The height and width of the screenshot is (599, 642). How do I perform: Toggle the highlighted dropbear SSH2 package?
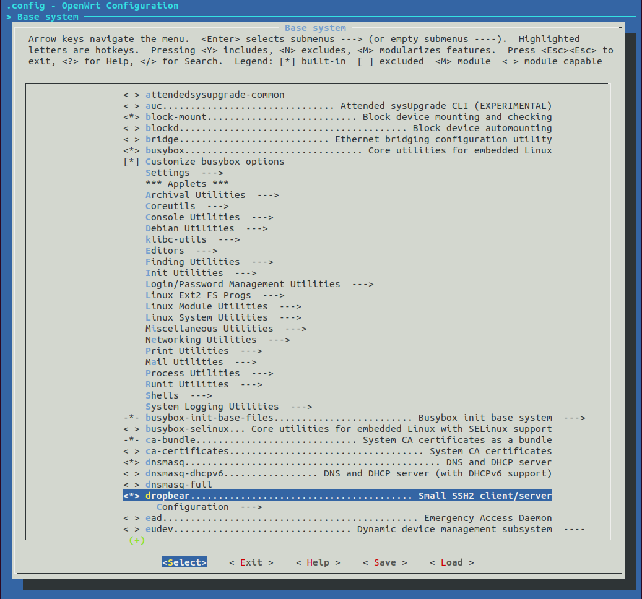[x=337, y=496]
